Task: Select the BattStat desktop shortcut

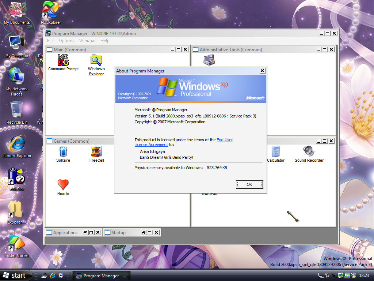Action: 17,179
